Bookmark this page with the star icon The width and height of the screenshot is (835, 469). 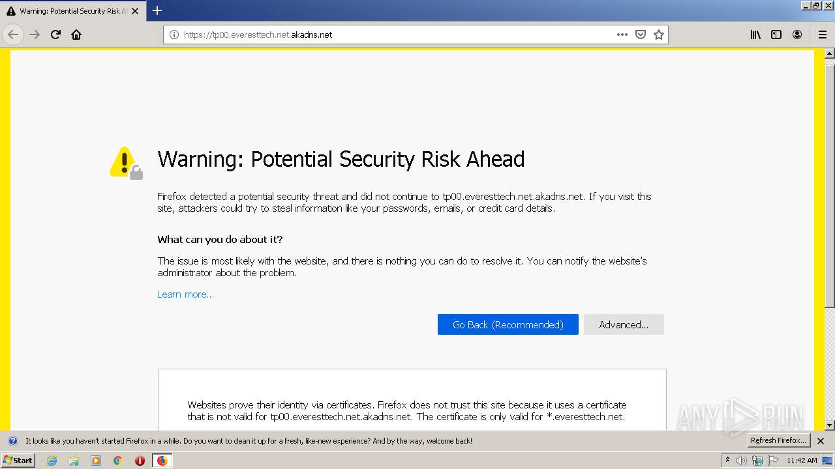659,35
